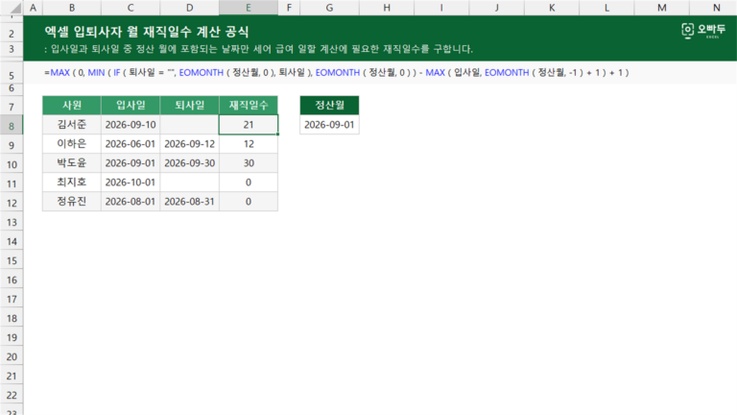Select 김서준's 입사일 2026-09-10
Image resolution: width=737 pixels, height=415 pixels.
[131, 125]
